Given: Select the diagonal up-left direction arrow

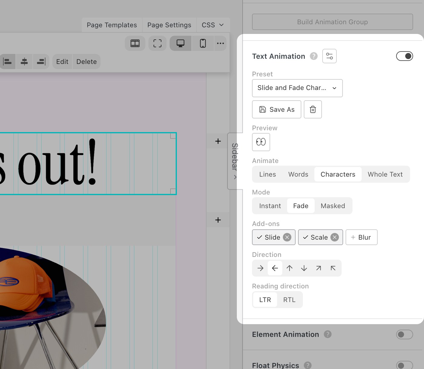Looking at the screenshot, I should (333, 268).
